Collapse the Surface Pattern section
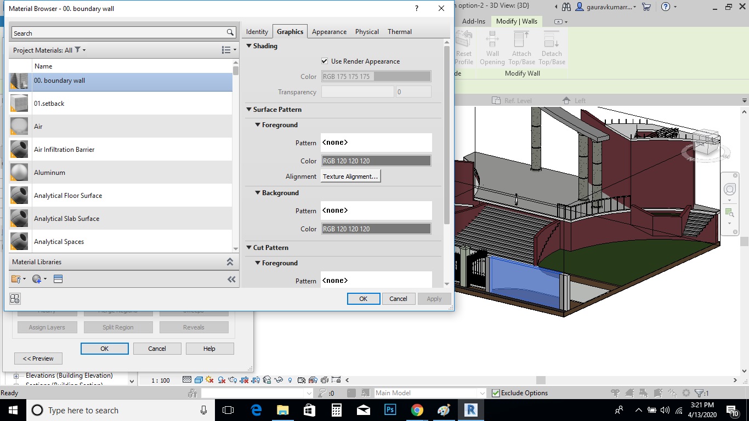749x421 pixels. click(249, 110)
